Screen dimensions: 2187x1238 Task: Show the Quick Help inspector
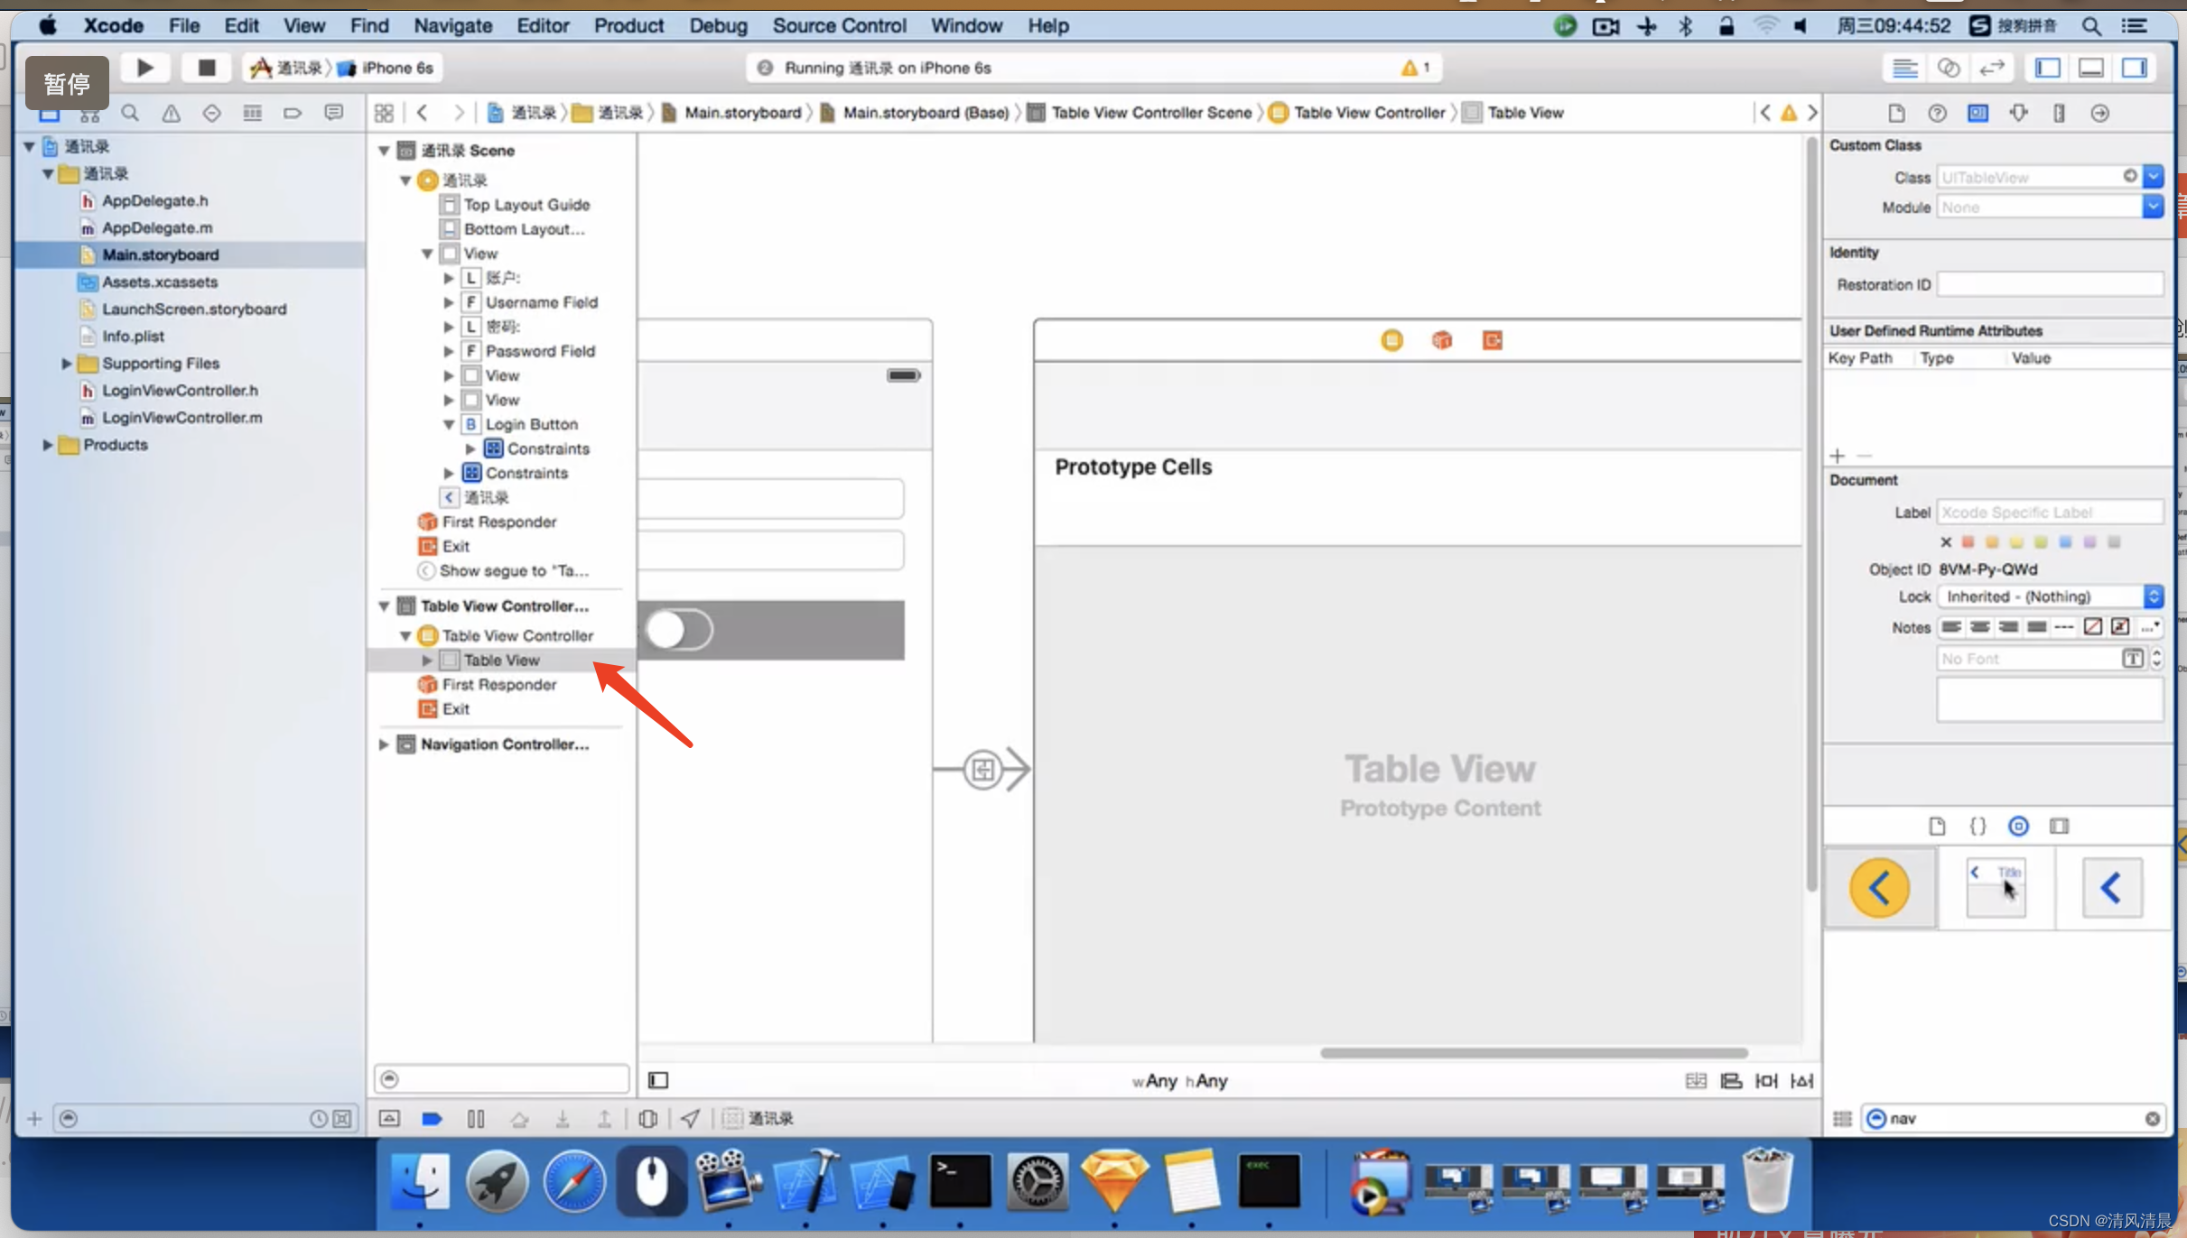tap(1937, 113)
